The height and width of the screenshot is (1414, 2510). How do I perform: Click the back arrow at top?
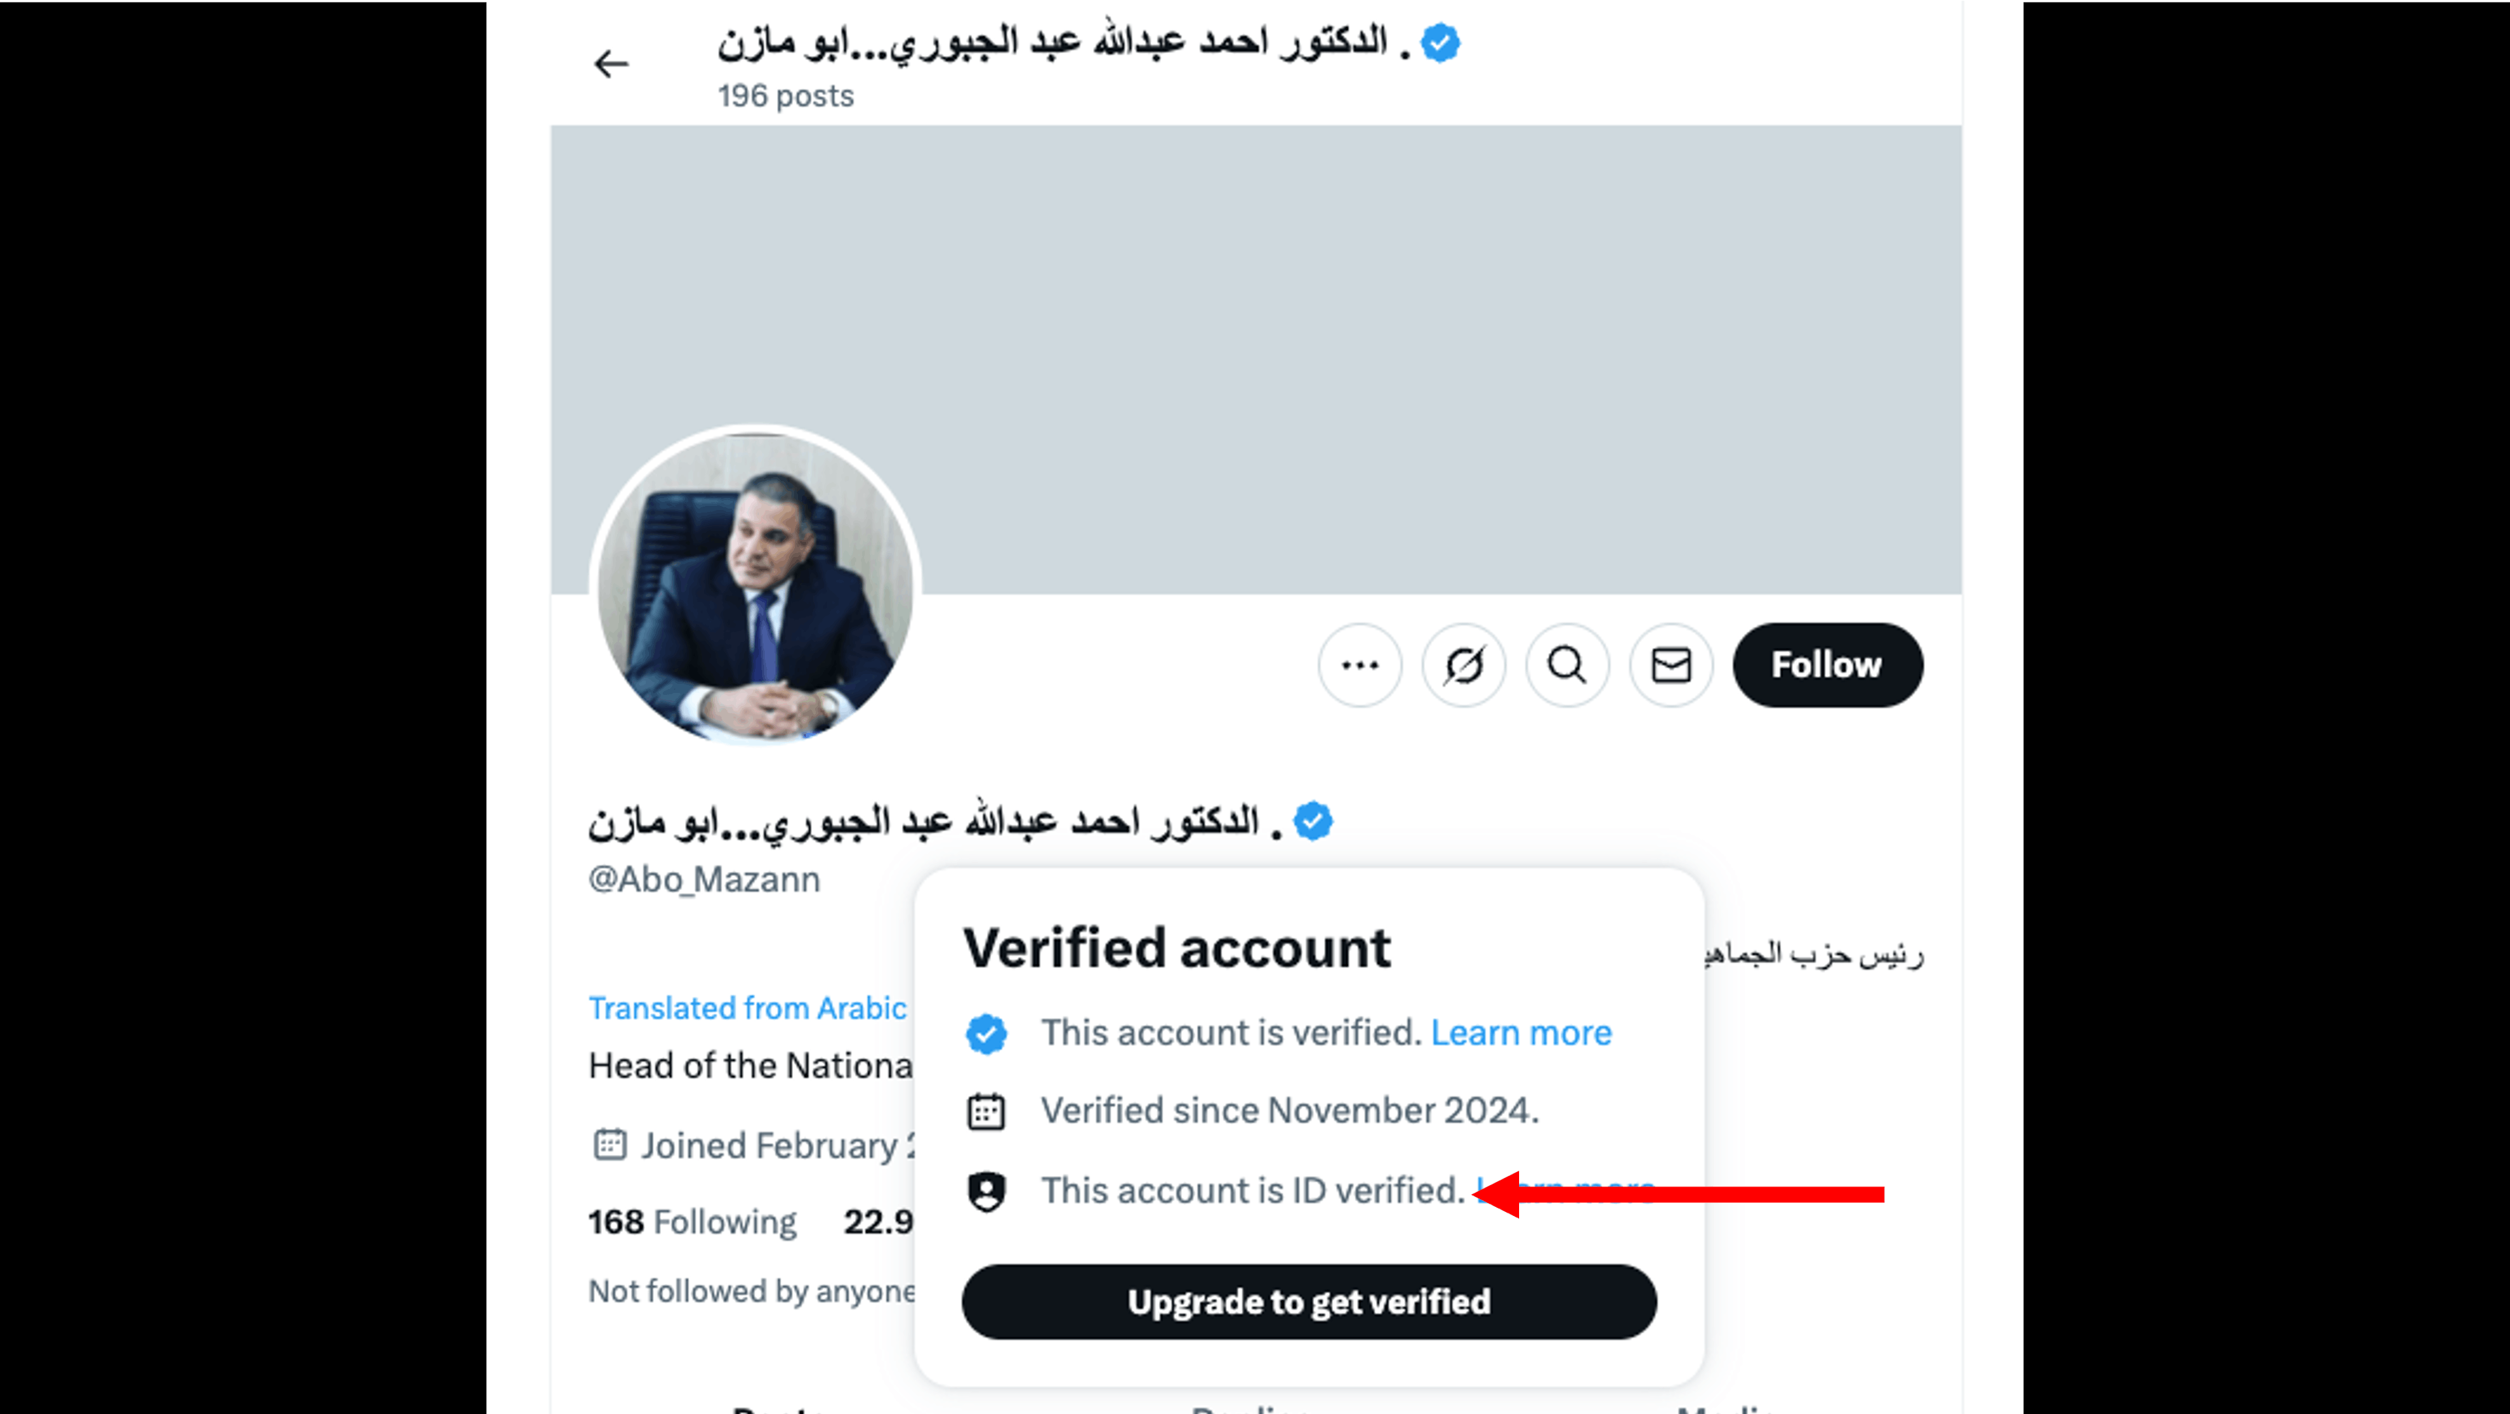pos(611,64)
